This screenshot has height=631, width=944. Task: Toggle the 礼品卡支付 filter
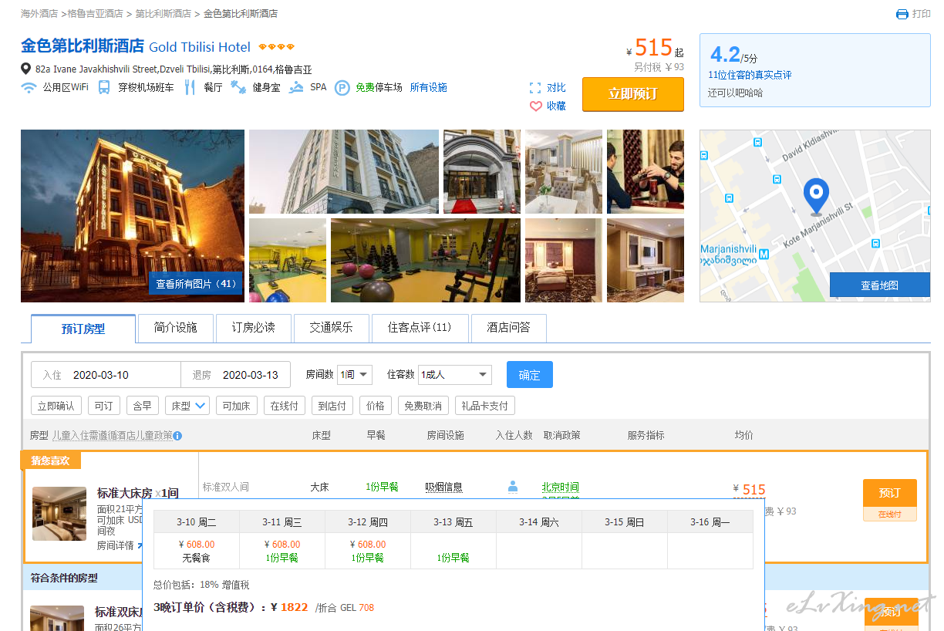485,406
